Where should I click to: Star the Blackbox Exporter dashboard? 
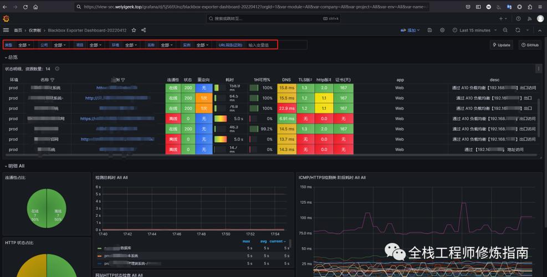click(x=134, y=30)
